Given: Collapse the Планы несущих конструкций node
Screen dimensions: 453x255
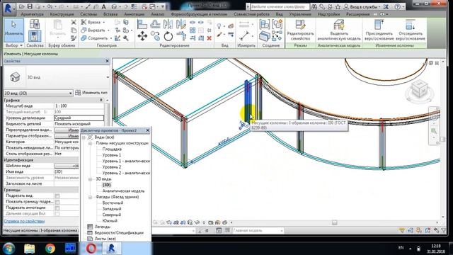Looking at the screenshot, I should point(90,143).
